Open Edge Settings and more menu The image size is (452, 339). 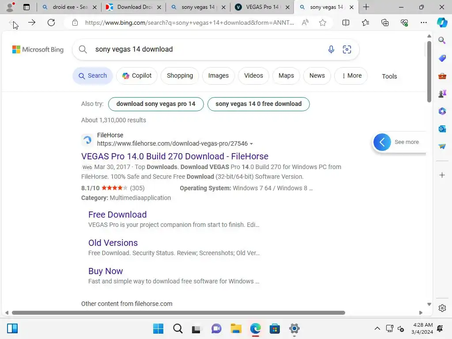click(x=423, y=23)
